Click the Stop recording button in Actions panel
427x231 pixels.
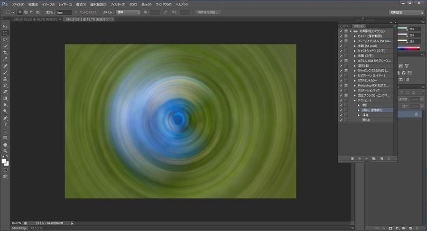point(353,158)
